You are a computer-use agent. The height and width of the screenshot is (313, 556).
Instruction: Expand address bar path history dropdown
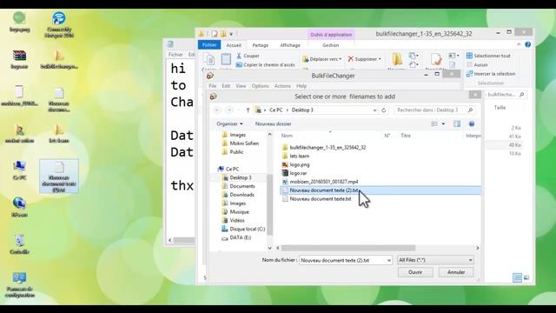click(x=374, y=110)
